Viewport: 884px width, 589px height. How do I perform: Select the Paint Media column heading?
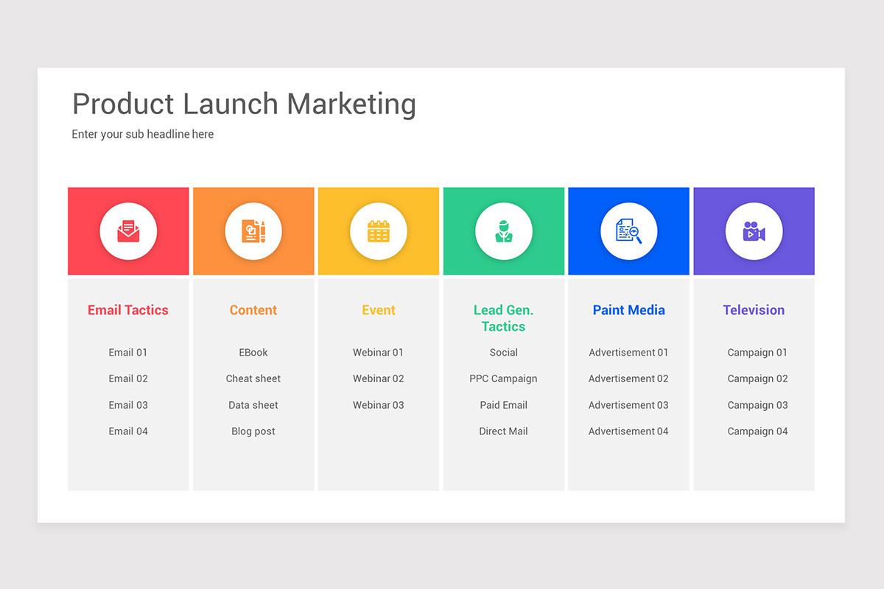pos(628,310)
